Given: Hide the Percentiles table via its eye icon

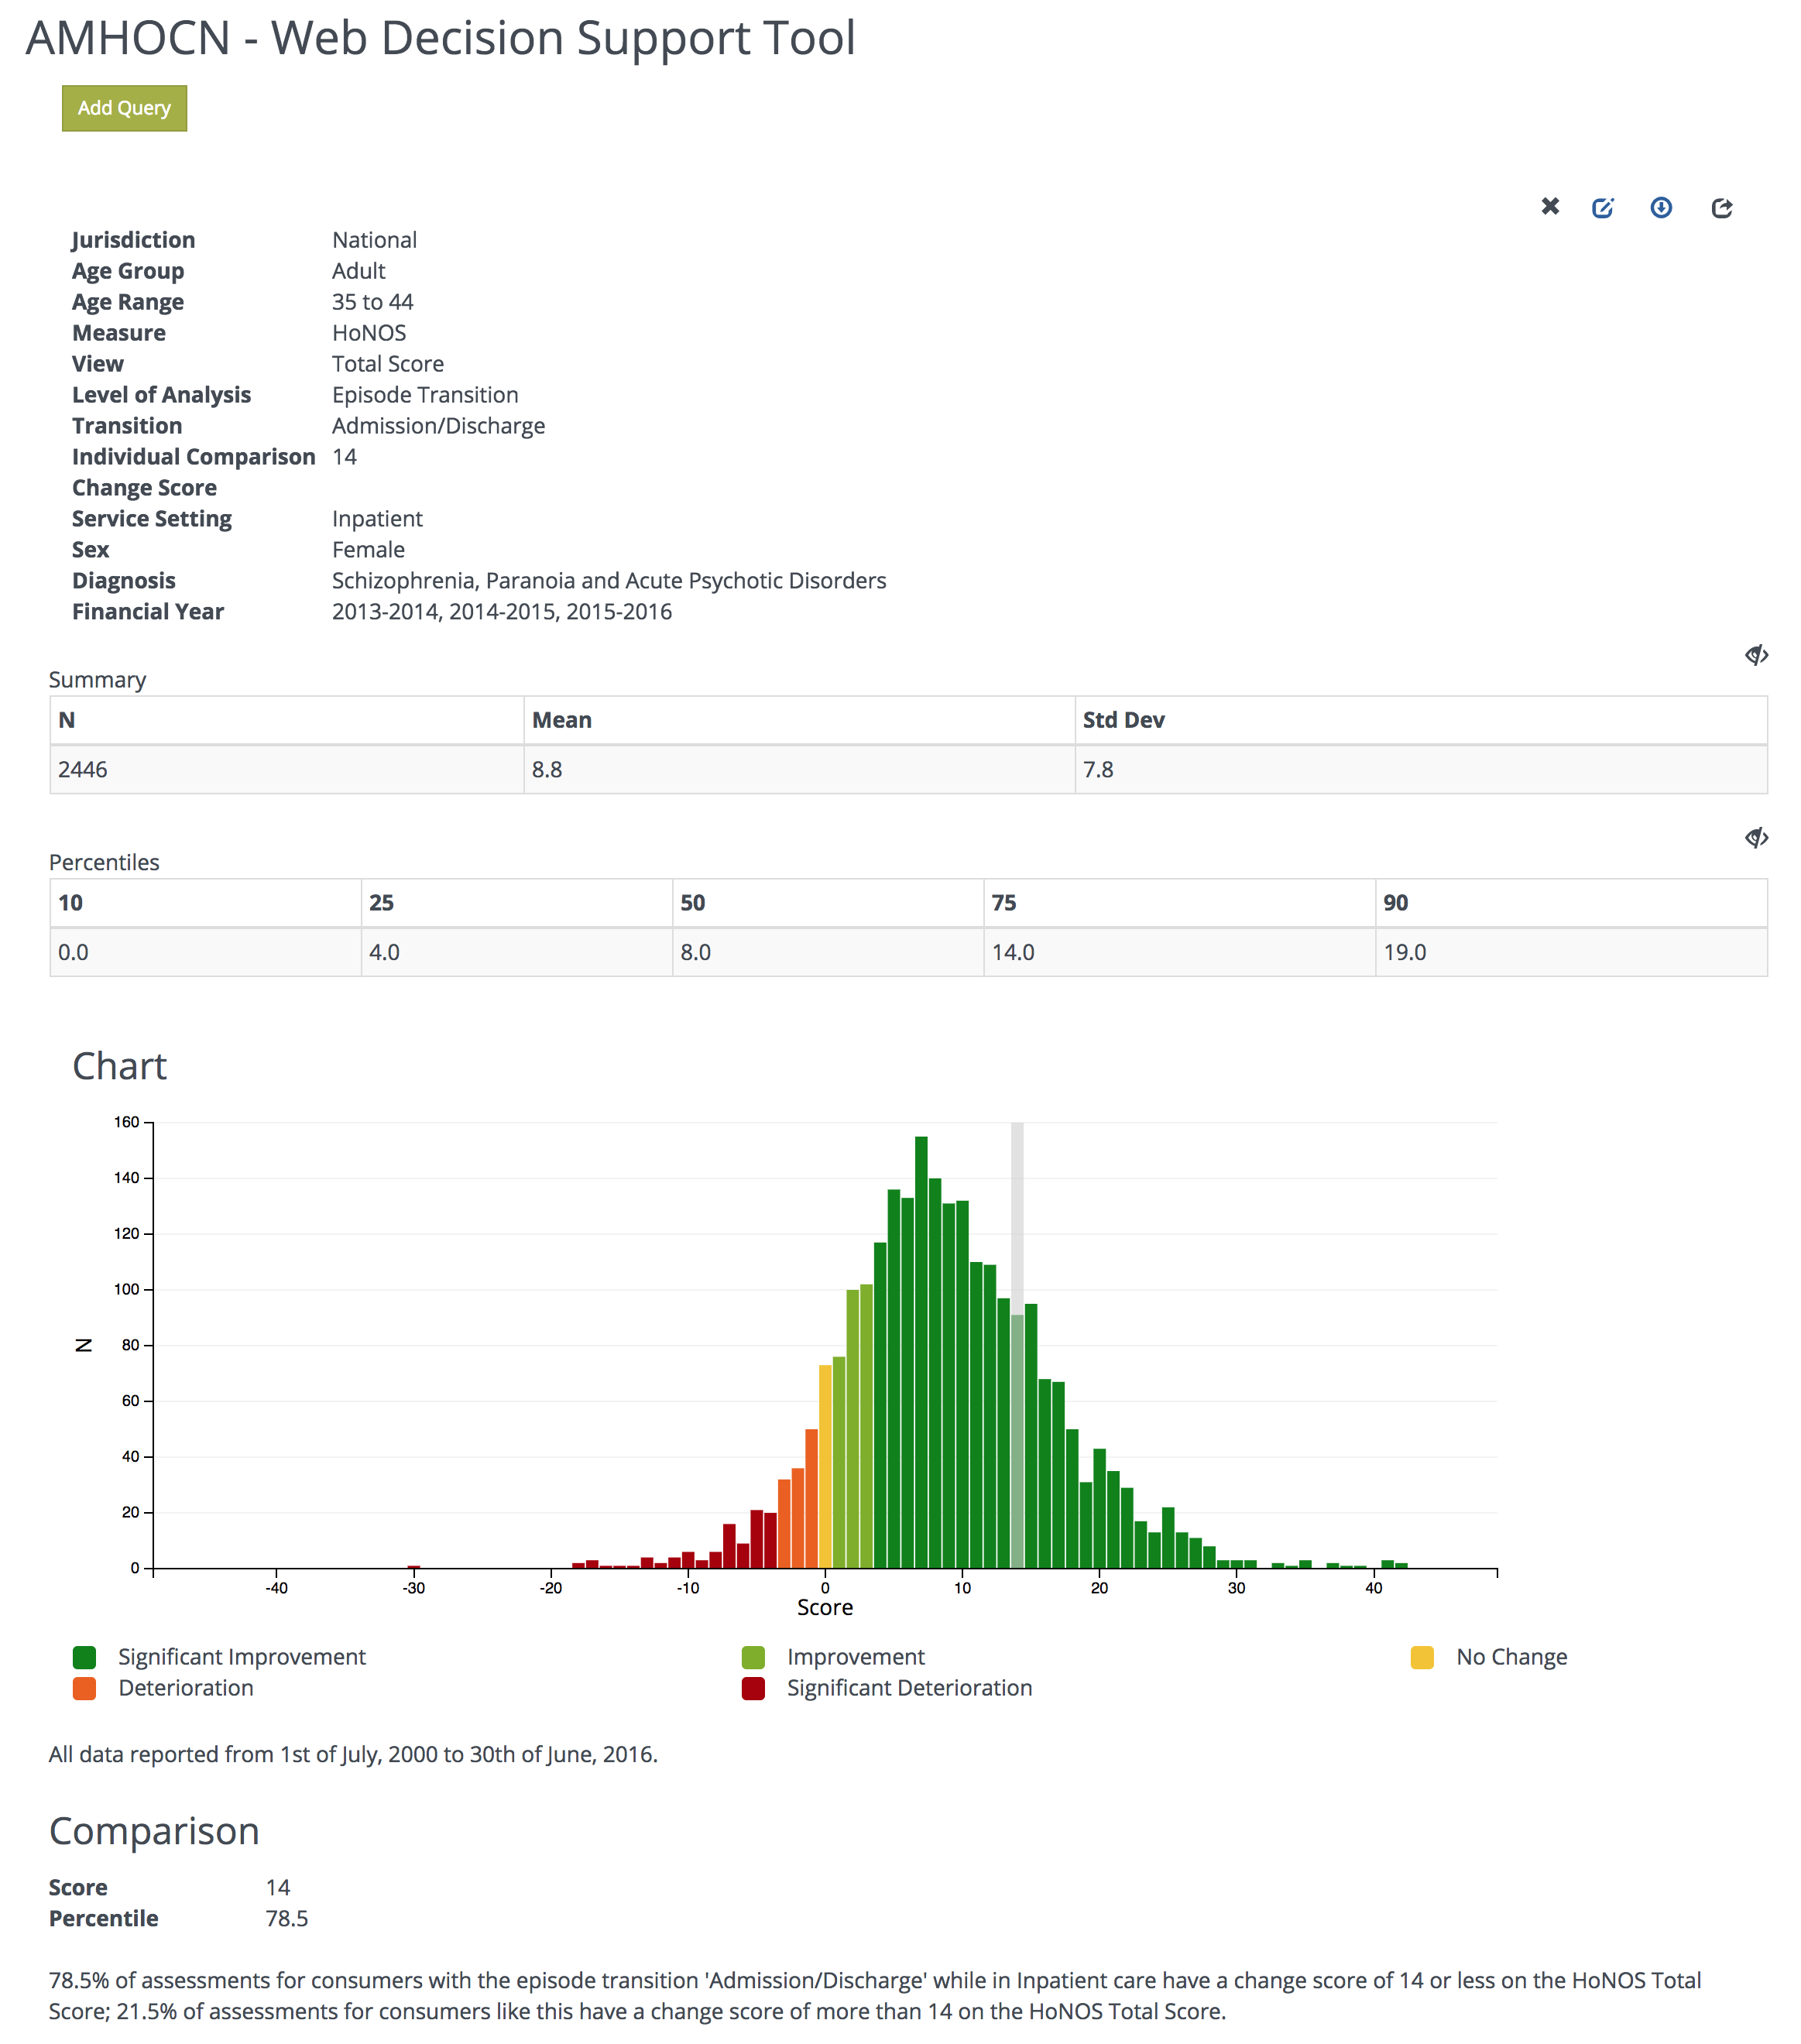Looking at the screenshot, I should click(x=1757, y=838).
